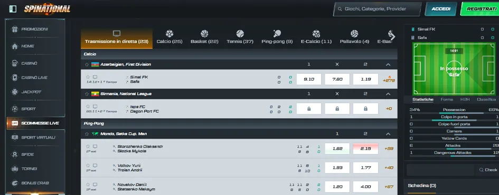Open the H2H tab

(465, 100)
